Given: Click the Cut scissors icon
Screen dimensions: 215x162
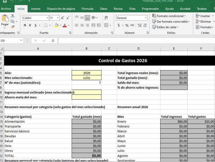Looking at the screenshot, I should coord(13,16).
